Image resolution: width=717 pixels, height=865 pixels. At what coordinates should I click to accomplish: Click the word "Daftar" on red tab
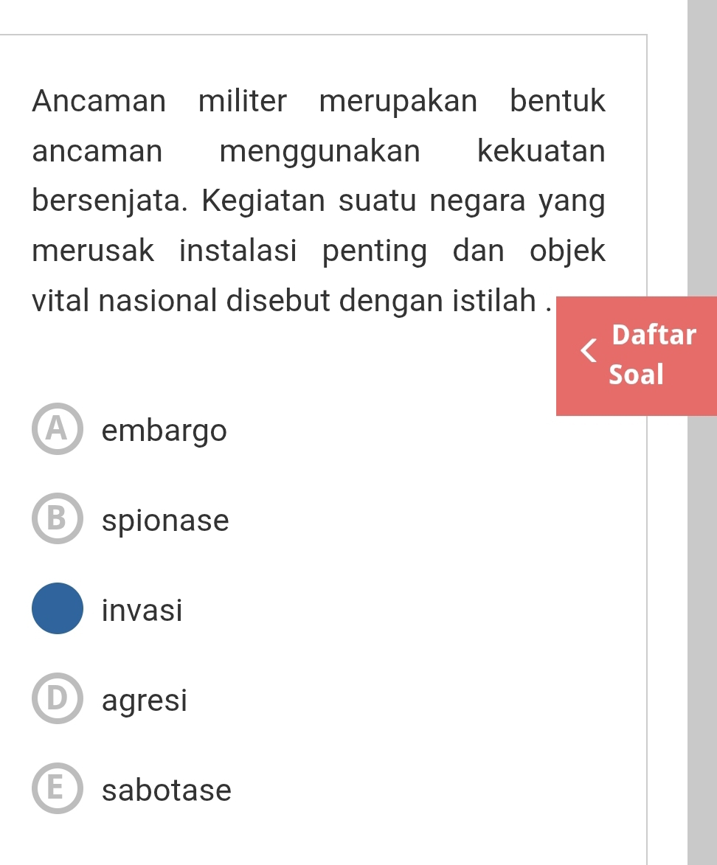[654, 335]
